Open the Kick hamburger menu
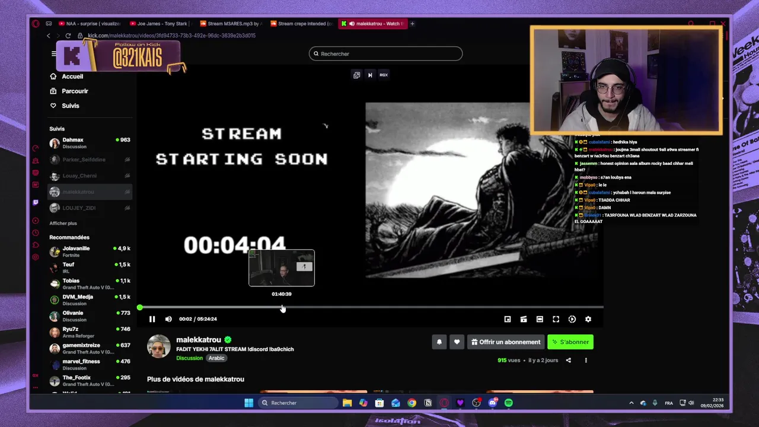This screenshot has height=427, width=759. 54,53
